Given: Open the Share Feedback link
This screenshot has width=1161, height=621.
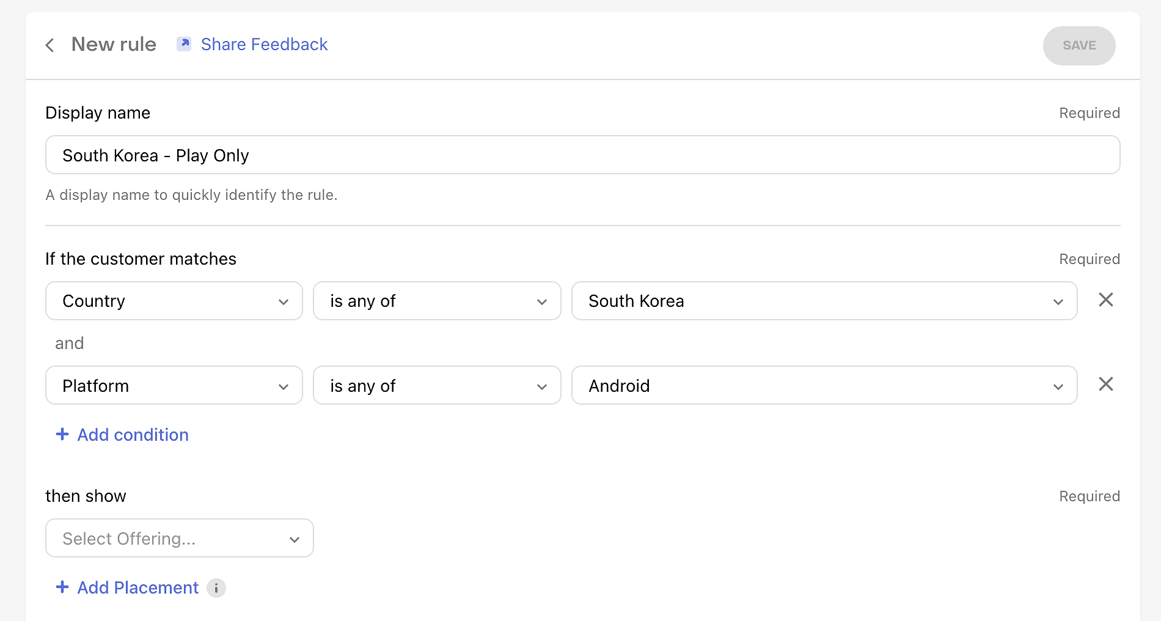Looking at the screenshot, I should pyautogui.click(x=264, y=45).
